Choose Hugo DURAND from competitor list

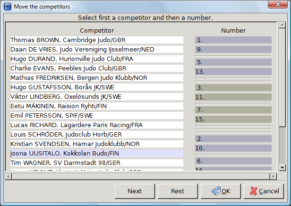point(96,59)
